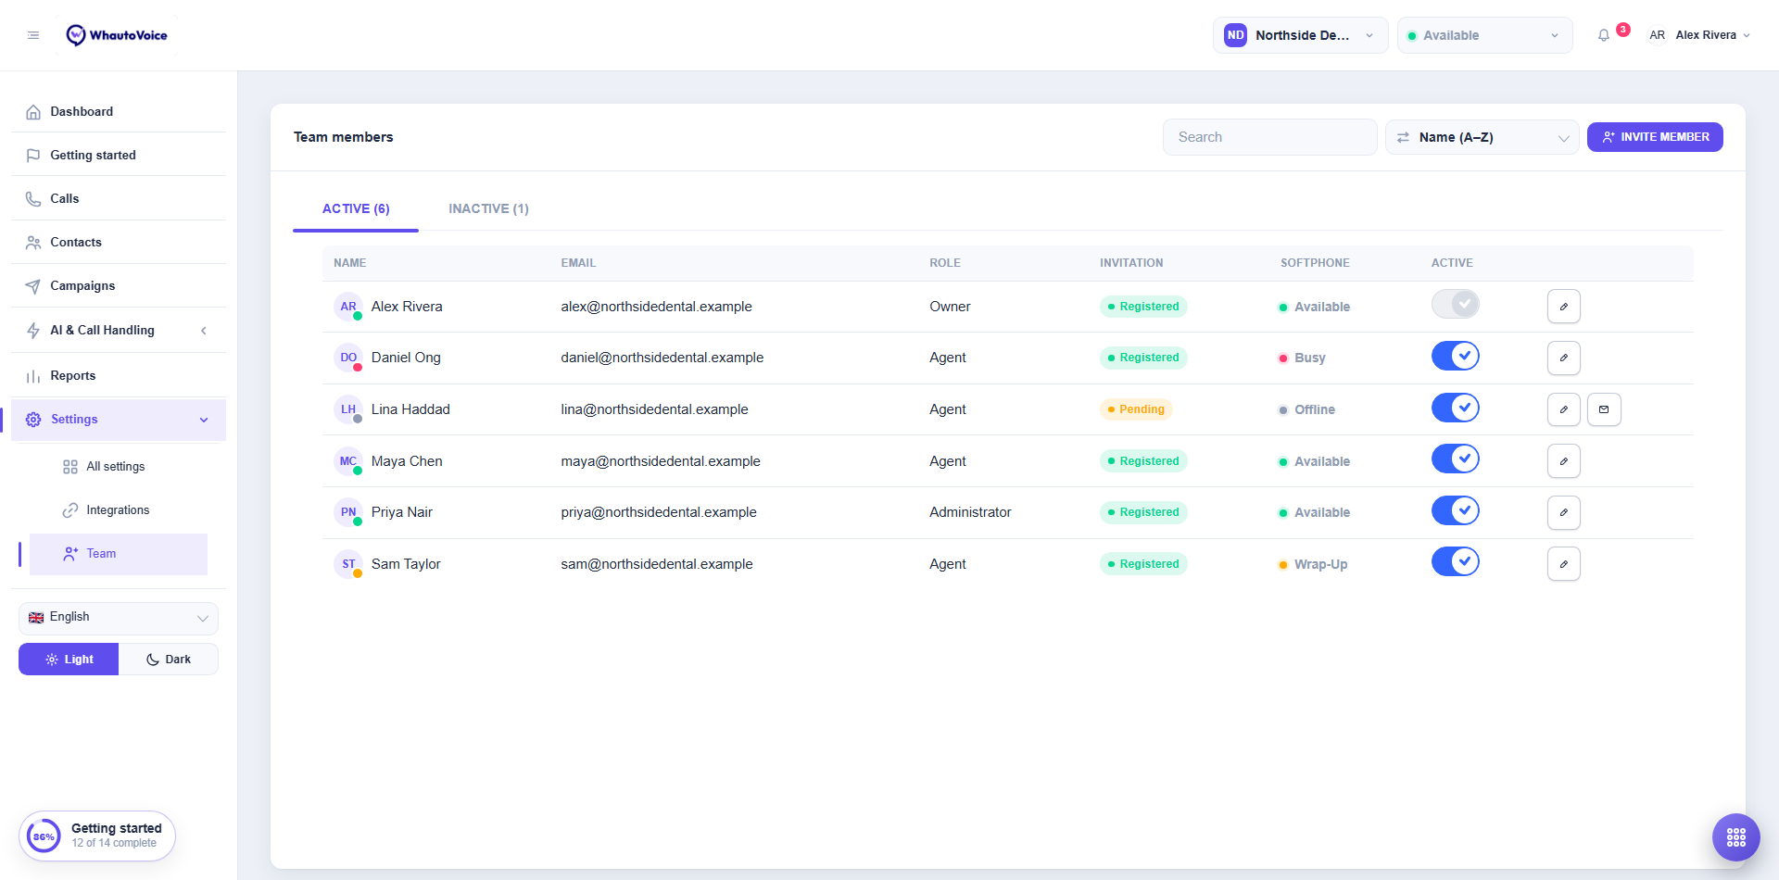1779x880 pixels.
Task: Open Integrations settings link
Action: (x=119, y=510)
